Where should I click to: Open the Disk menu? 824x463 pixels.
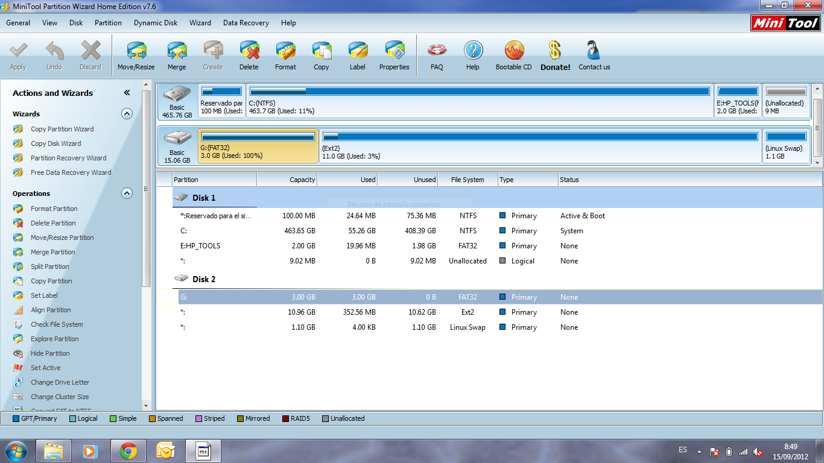(76, 23)
